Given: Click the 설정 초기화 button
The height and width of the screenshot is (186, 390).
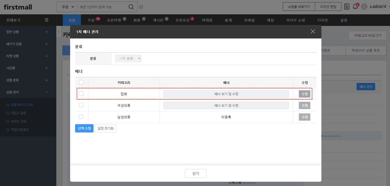Looking at the screenshot, I should point(106,128).
